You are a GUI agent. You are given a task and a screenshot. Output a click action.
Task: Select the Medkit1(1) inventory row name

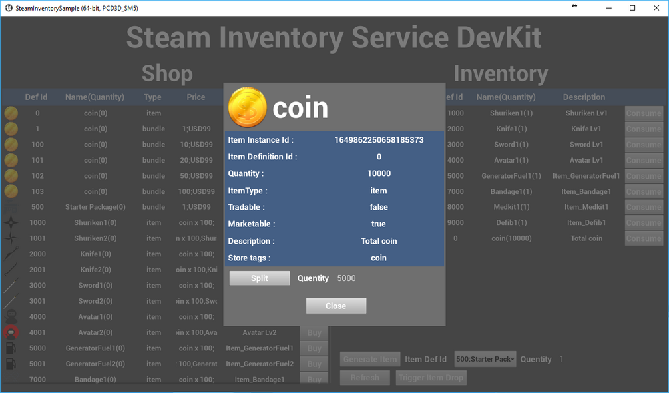511,207
